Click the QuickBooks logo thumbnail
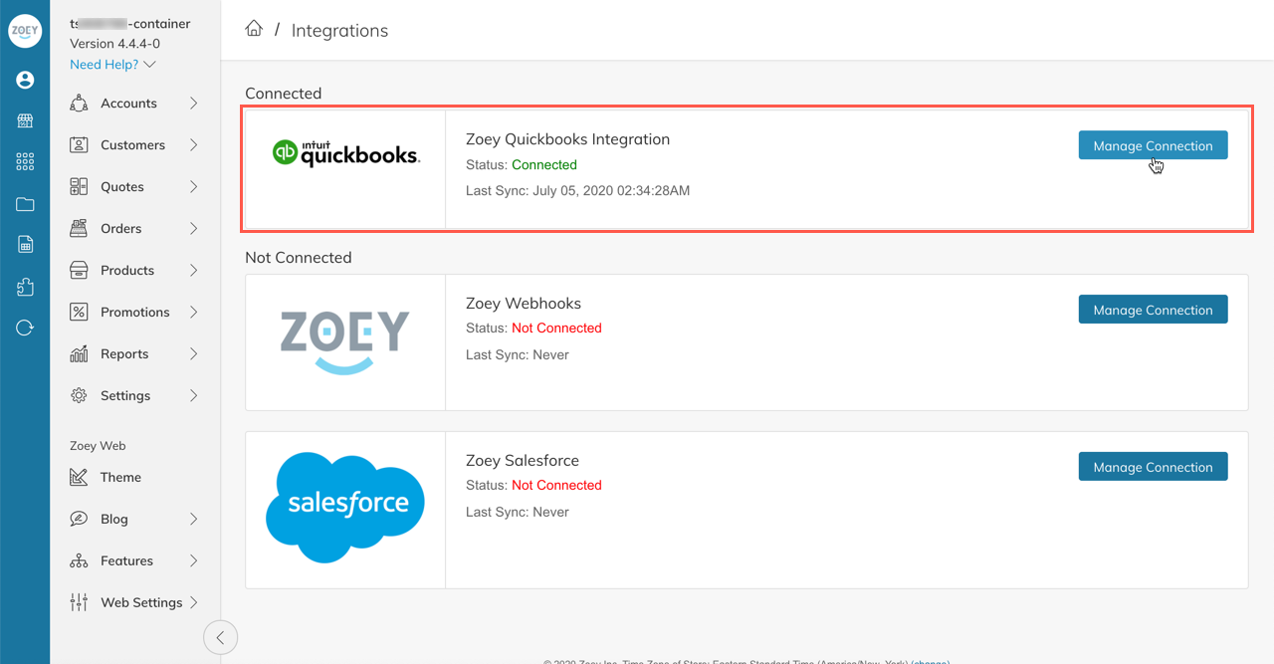This screenshot has height=664, width=1274. click(346, 152)
